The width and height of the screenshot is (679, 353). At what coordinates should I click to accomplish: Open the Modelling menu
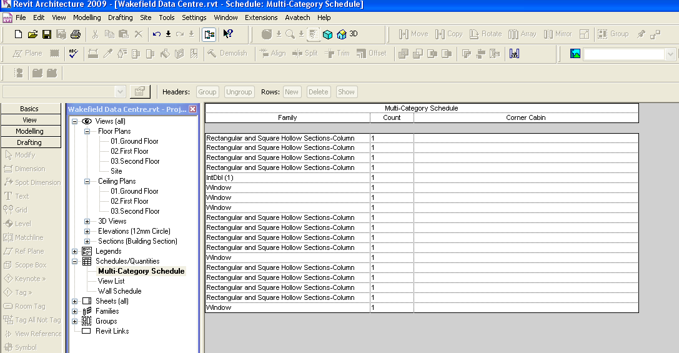pos(86,17)
